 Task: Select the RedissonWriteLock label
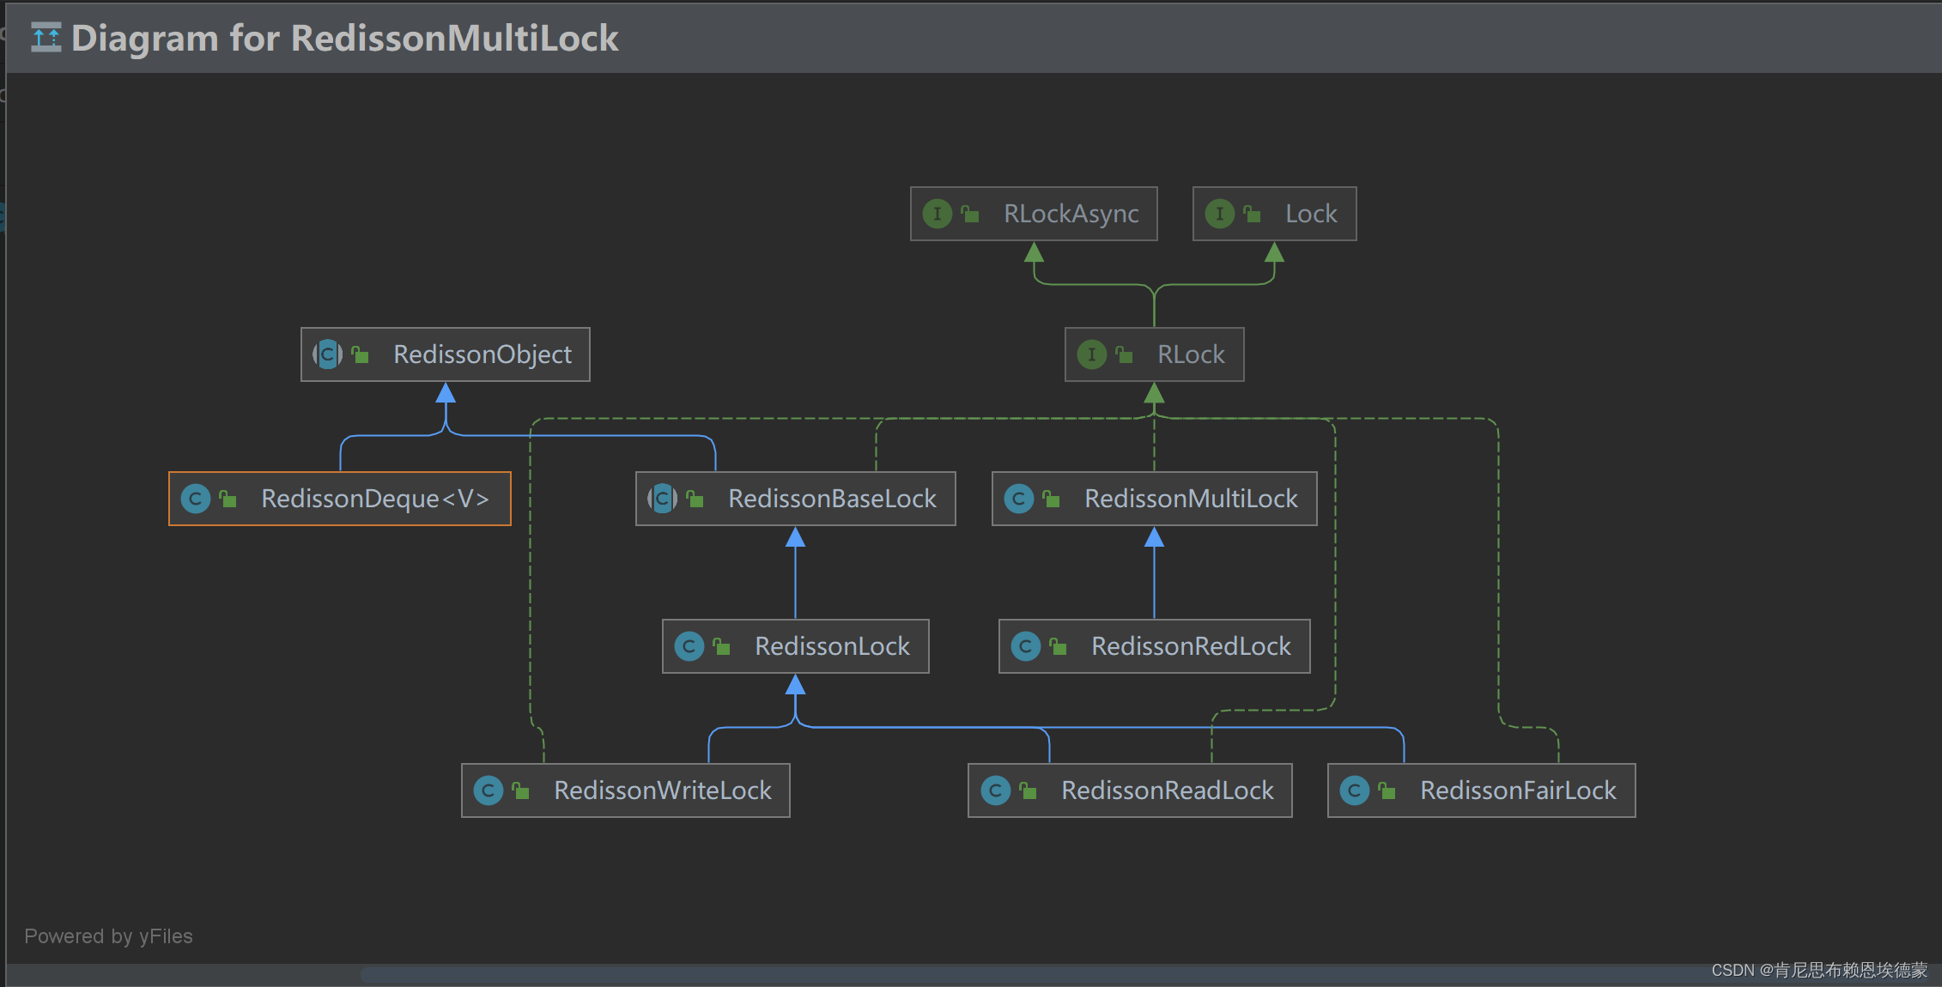coord(663,790)
